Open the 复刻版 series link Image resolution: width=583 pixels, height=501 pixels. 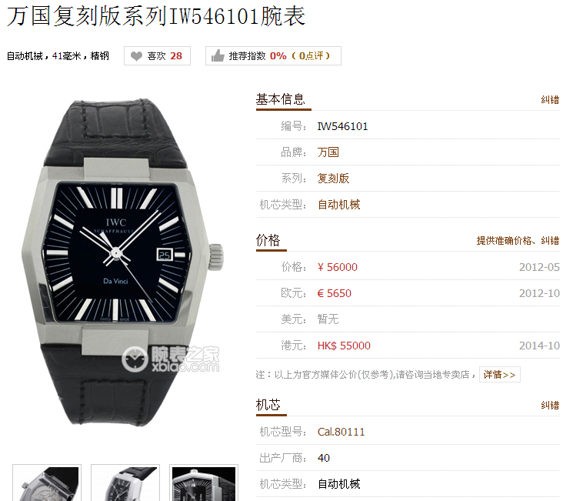tap(333, 178)
